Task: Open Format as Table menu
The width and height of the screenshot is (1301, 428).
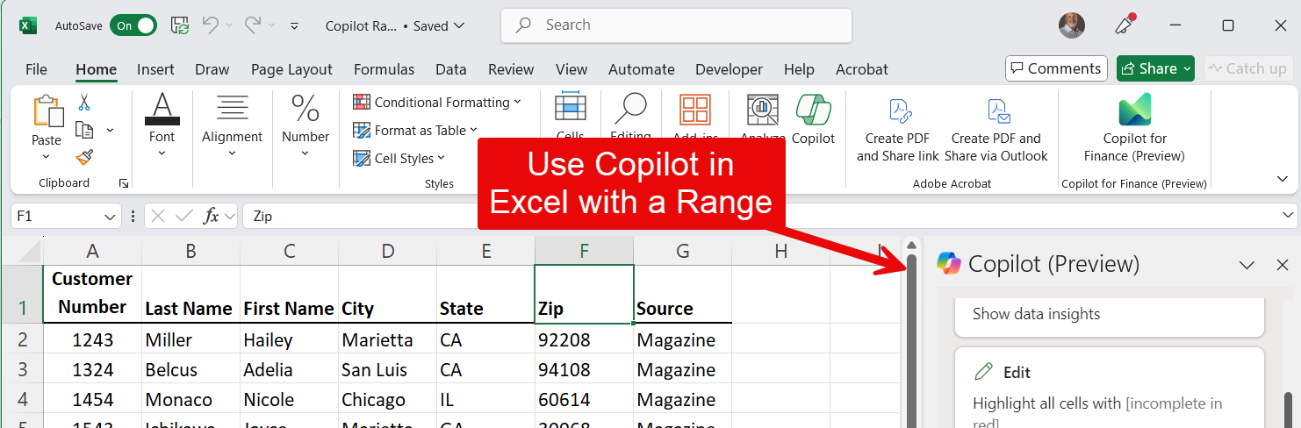Action: point(415,131)
